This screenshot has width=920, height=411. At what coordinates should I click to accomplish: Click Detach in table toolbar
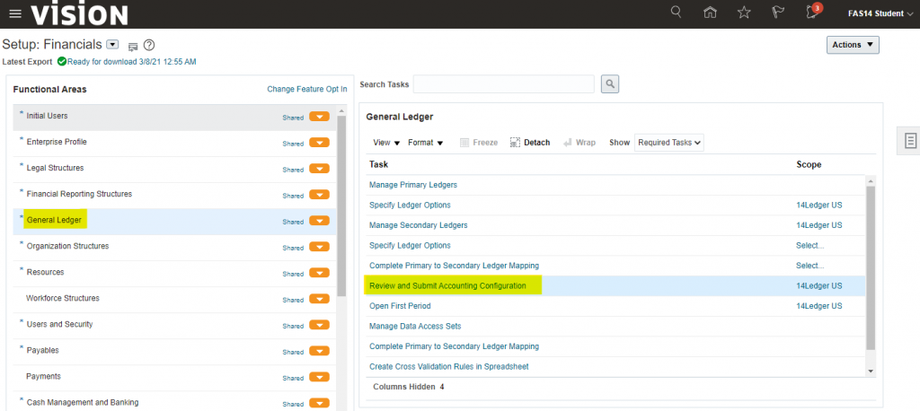point(530,142)
